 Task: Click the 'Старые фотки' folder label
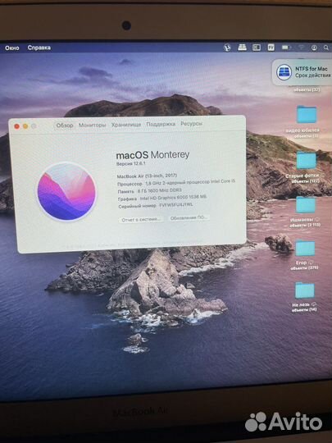[302, 176]
